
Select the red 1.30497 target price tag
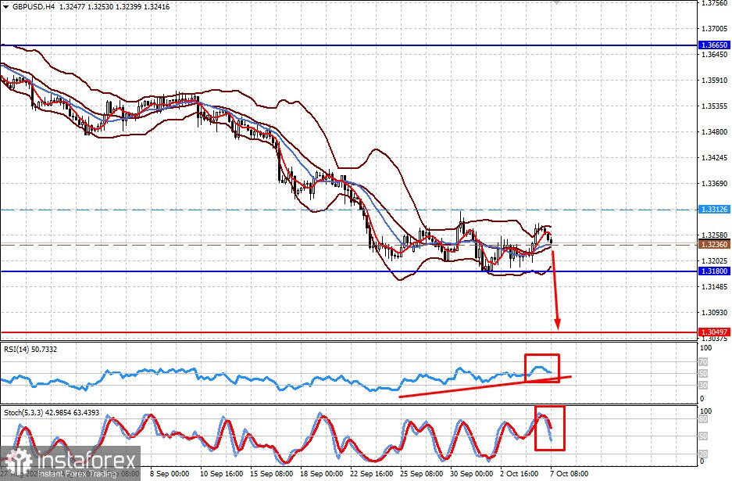pos(714,332)
